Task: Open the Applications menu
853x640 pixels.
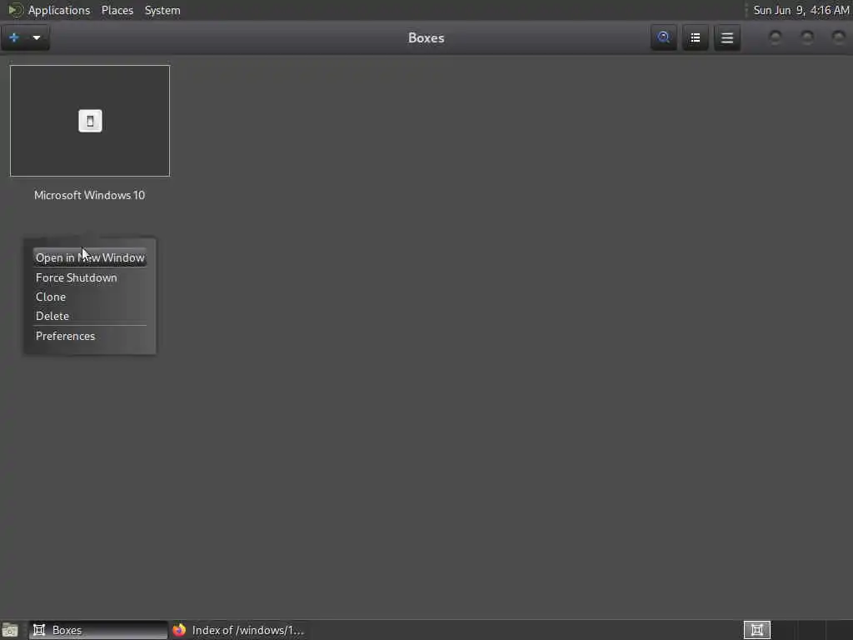Action: (x=59, y=10)
